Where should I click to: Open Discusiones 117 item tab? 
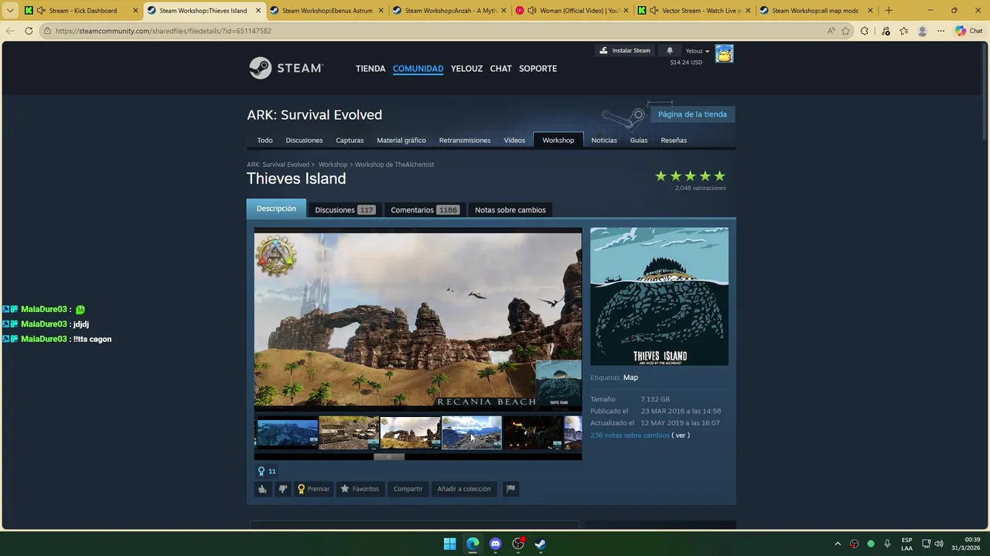(345, 209)
